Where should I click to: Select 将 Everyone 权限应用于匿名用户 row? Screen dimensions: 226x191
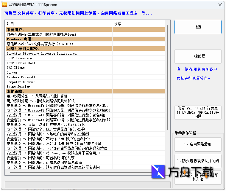(x=85, y=153)
